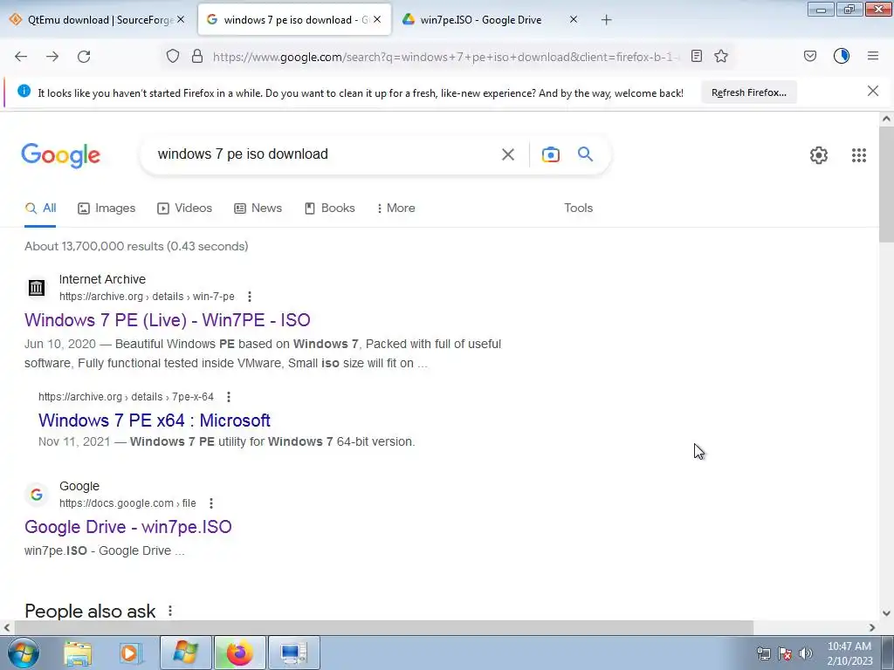Close the QtEmu SourceForge tab
894x670 pixels.
click(x=181, y=19)
